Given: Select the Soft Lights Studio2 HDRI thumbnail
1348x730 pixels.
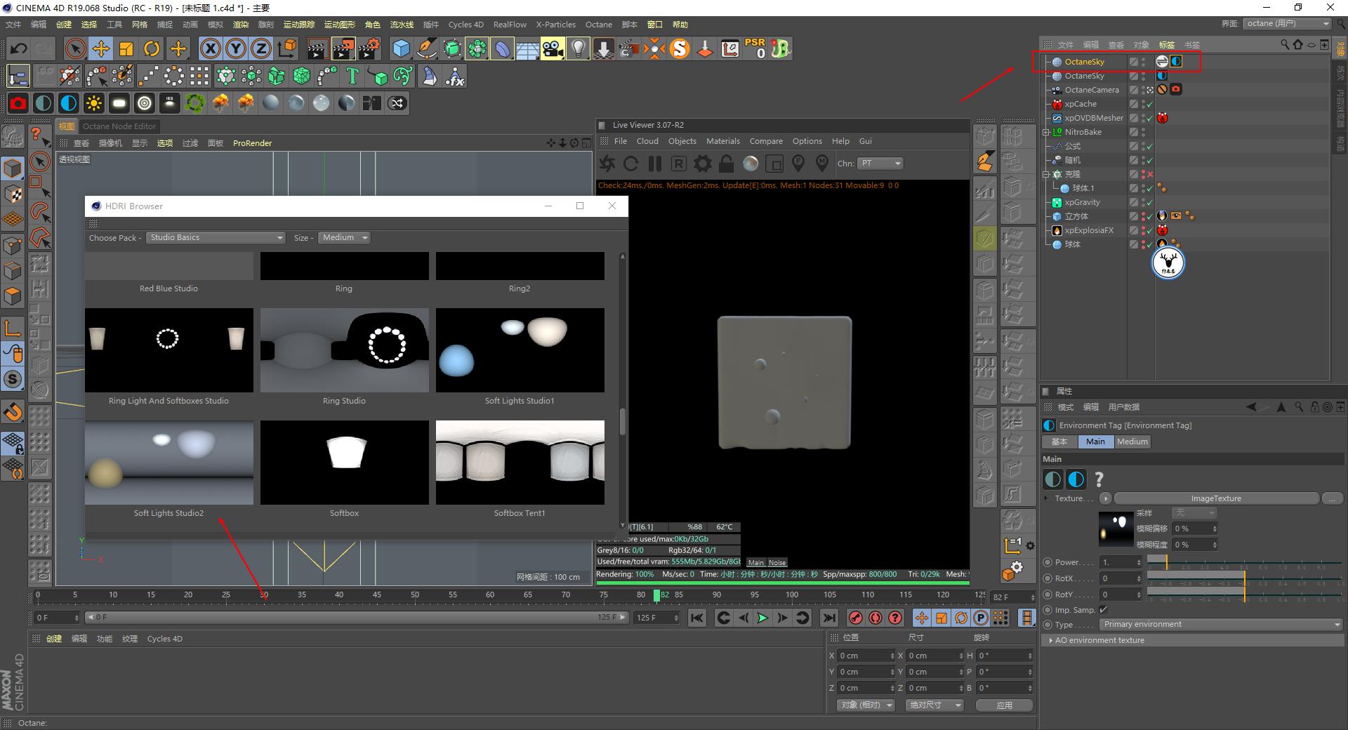Looking at the screenshot, I should 169,463.
